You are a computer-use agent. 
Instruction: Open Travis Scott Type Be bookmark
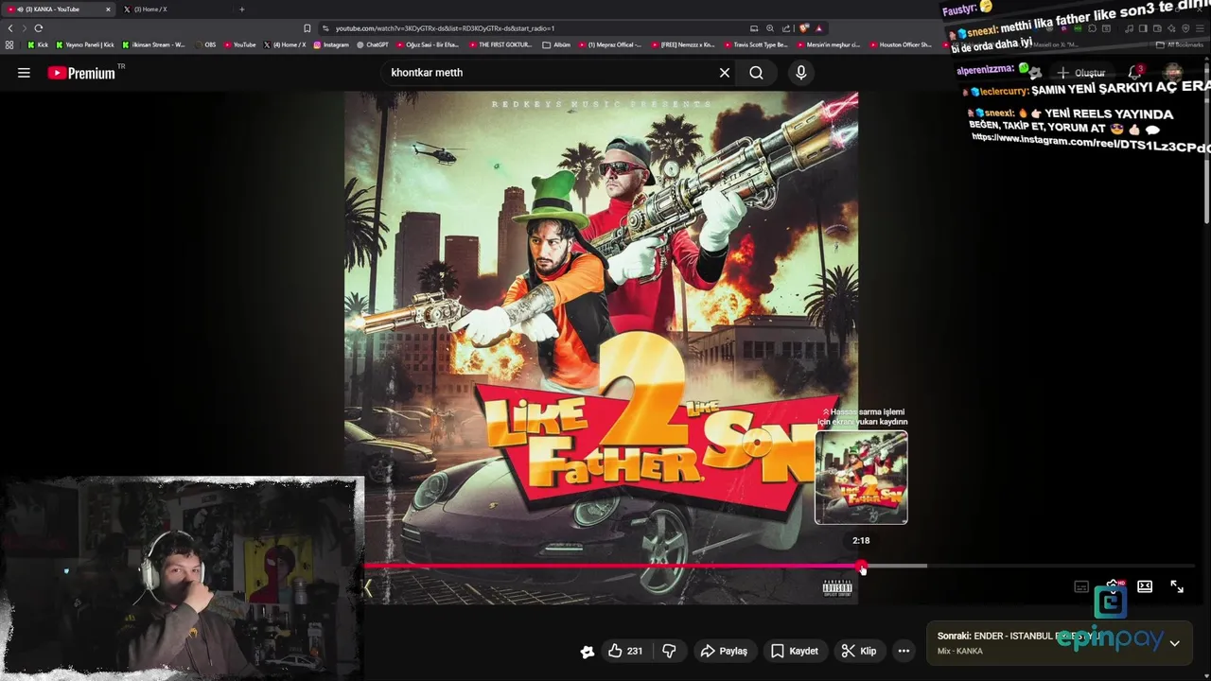point(755,44)
